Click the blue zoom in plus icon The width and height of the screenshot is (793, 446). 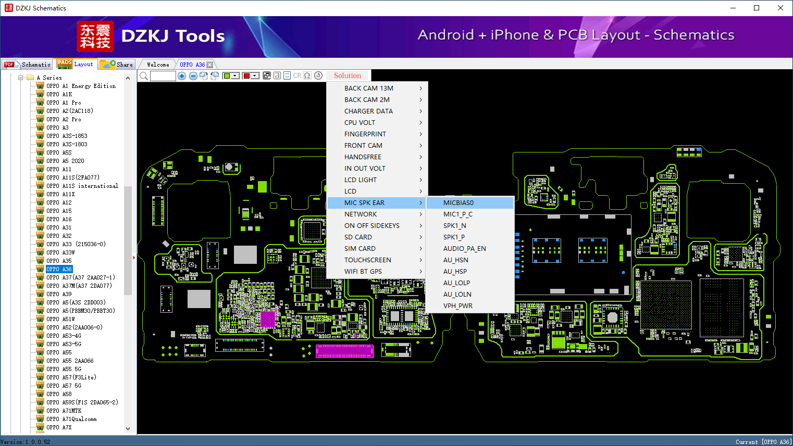coord(182,76)
